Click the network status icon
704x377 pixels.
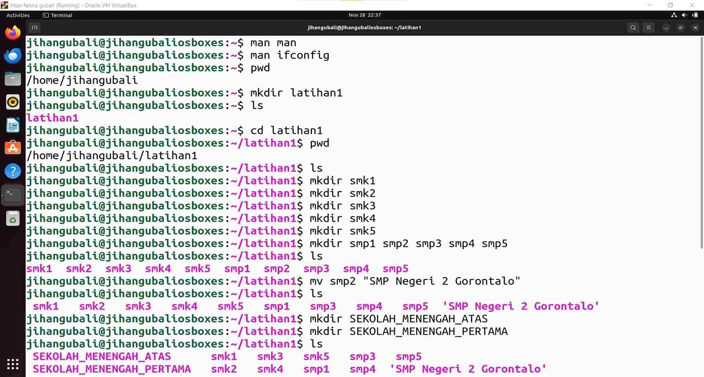click(x=674, y=15)
